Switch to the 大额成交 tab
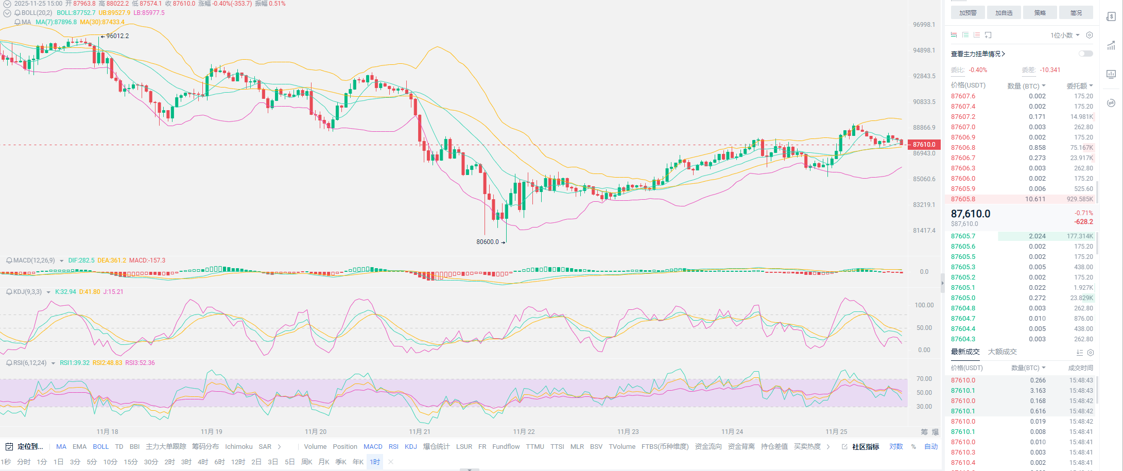Image resolution: width=1123 pixels, height=471 pixels. point(1002,352)
